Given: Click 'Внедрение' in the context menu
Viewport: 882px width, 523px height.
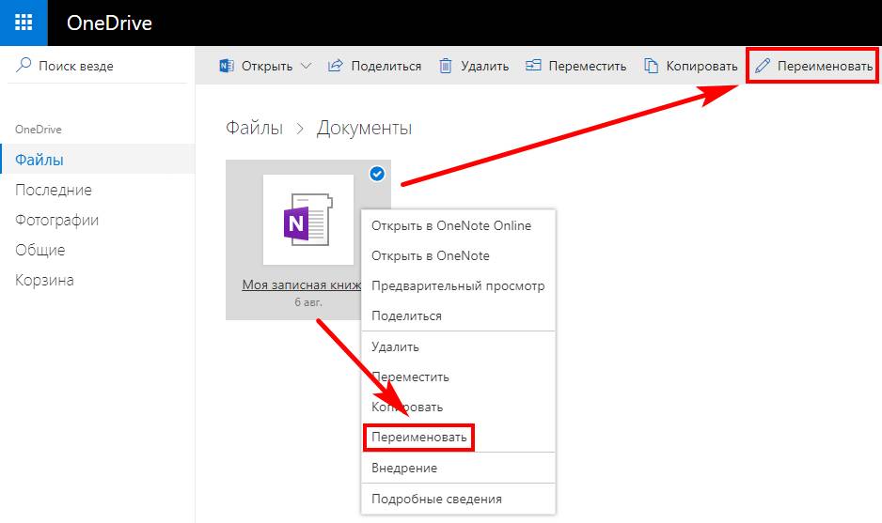Looking at the screenshot, I should pos(404,468).
